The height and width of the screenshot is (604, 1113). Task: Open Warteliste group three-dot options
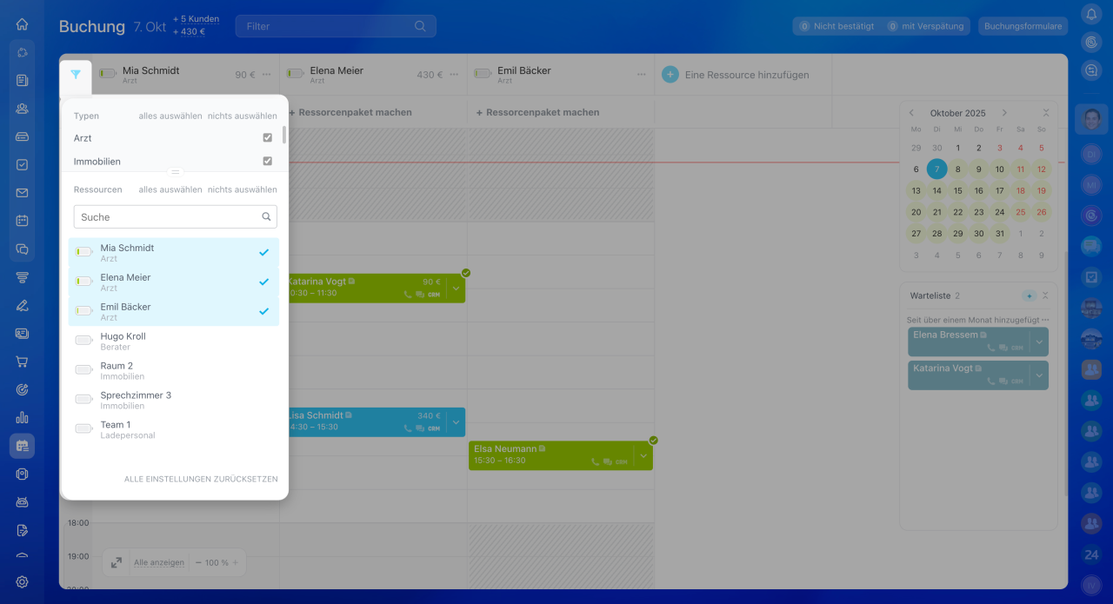(1046, 320)
